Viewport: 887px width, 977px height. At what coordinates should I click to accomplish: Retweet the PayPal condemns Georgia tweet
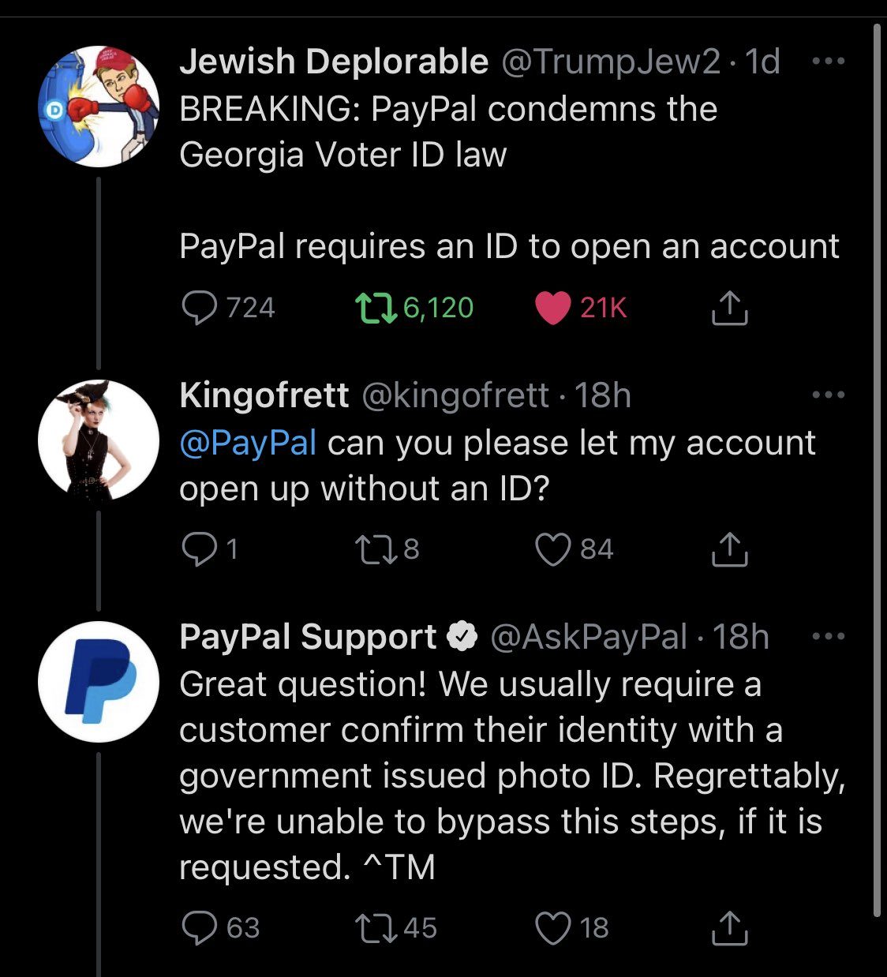[x=376, y=308]
